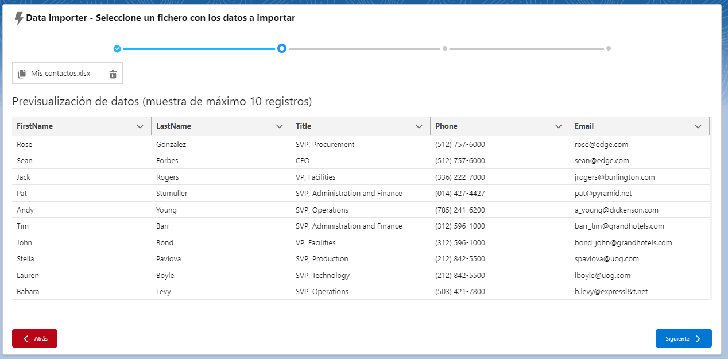Screen dimensions: 728x359
Task: Select the Pat first name cell
Action: pyautogui.click(x=82, y=194)
